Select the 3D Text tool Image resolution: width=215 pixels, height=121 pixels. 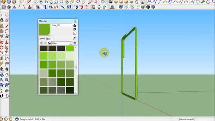[x=7, y=69]
